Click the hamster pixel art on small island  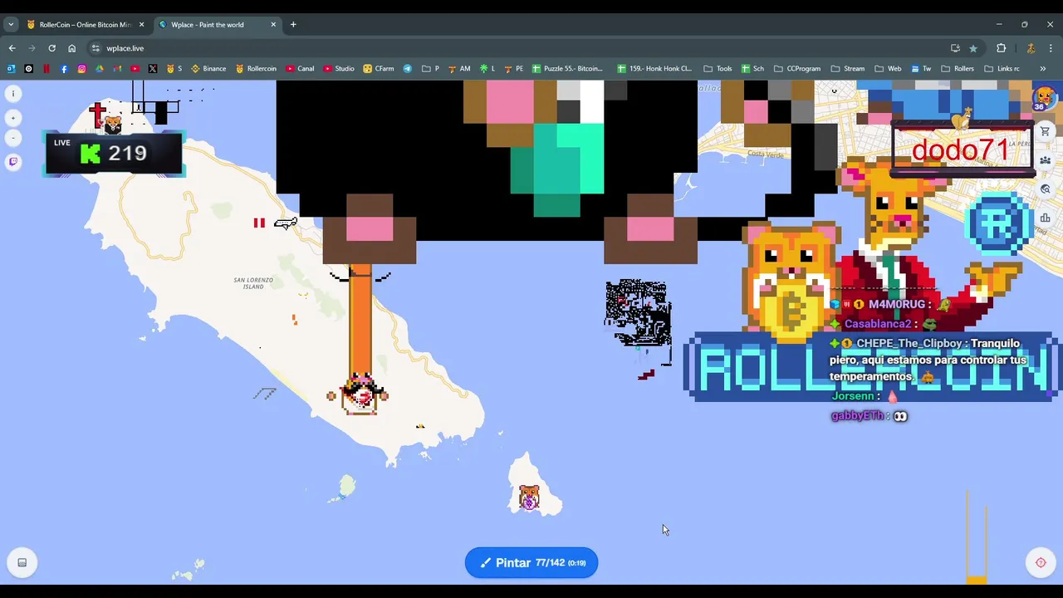click(529, 498)
